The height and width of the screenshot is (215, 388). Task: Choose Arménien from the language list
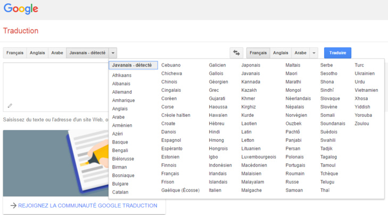[122, 125]
